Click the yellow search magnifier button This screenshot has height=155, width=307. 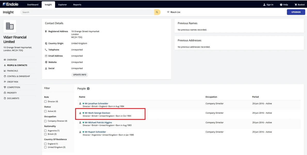click(157, 12)
